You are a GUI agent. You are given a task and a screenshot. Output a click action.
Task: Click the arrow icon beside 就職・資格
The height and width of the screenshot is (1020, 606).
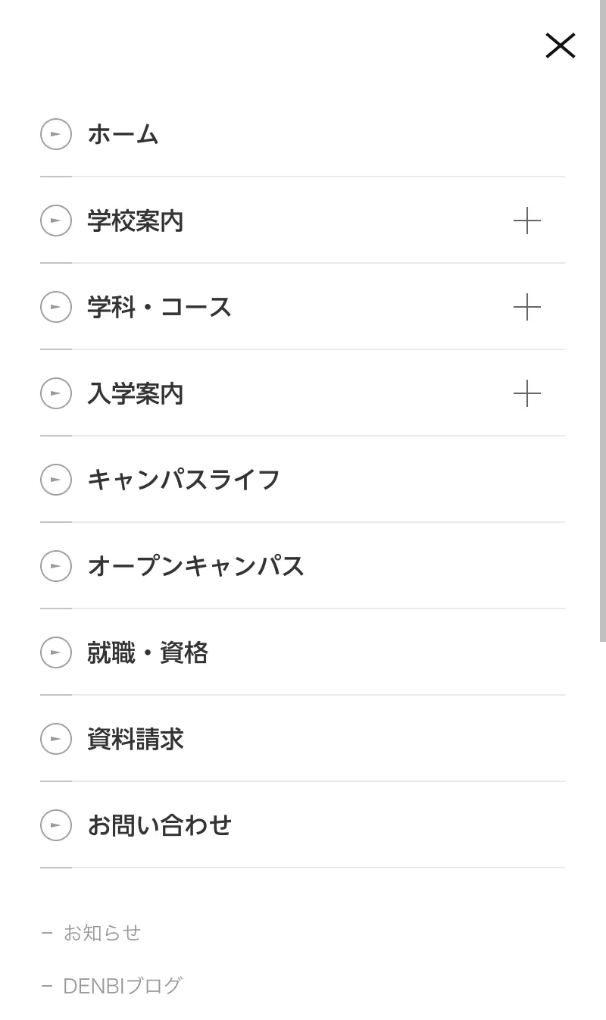click(x=56, y=652)
